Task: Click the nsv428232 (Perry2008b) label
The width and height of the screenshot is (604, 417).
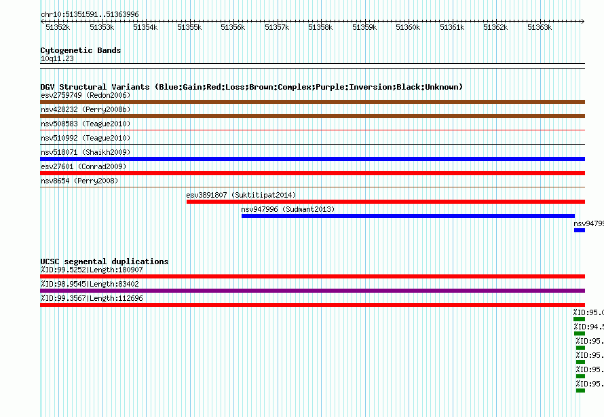Action: (86, 109)
